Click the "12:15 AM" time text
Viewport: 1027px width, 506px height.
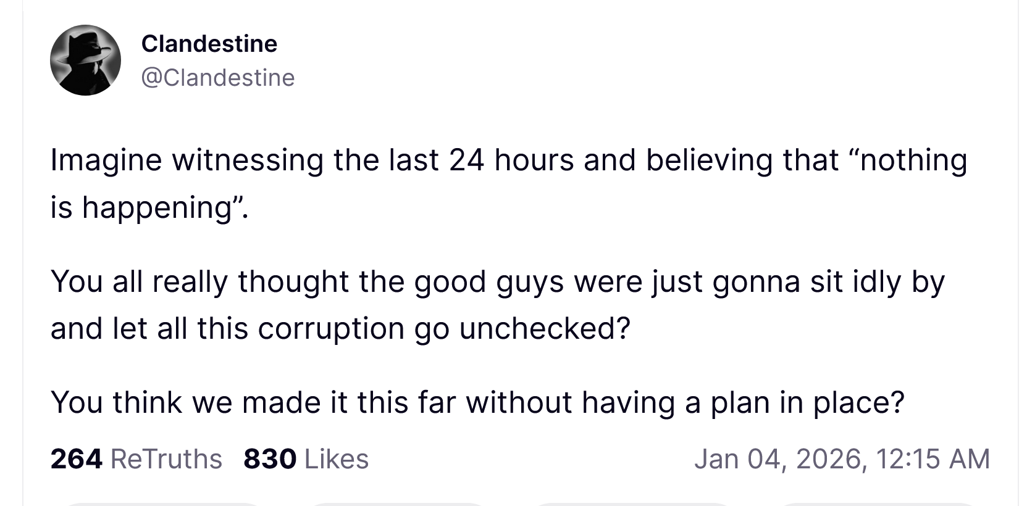[x=933, y=459]
